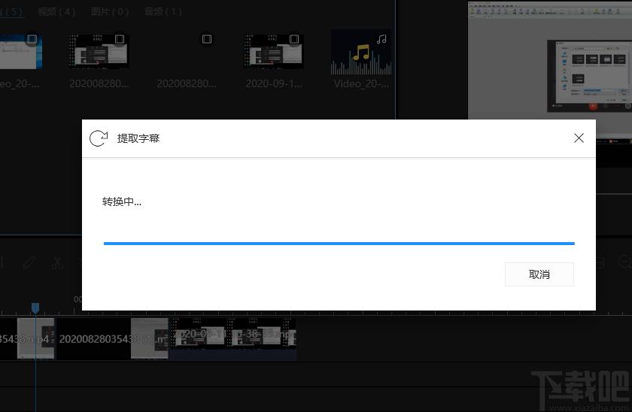The height and width of the screenshot is (412, 632).
Task: Toggle the square marker on the leftmost media thumbnail
Action: (x=32, y=39)
